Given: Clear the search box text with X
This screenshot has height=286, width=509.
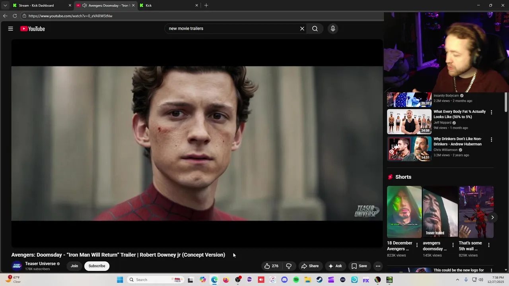Looking at the screenshot, I should (302, 29).
